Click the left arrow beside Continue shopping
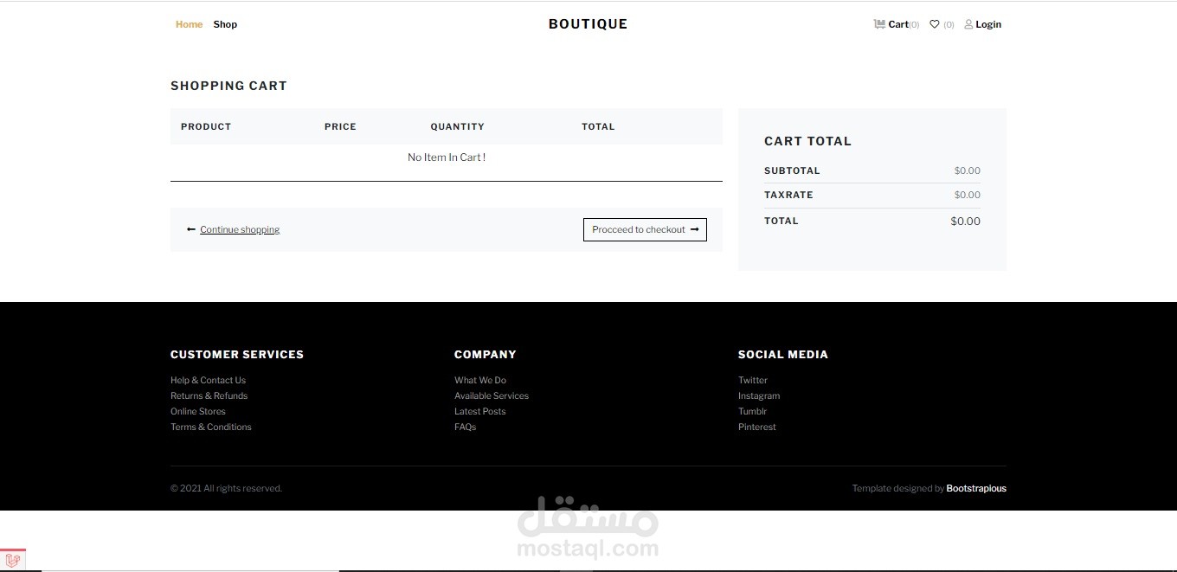Viewport: 1177px width, 572px height. tap(191, 229)
